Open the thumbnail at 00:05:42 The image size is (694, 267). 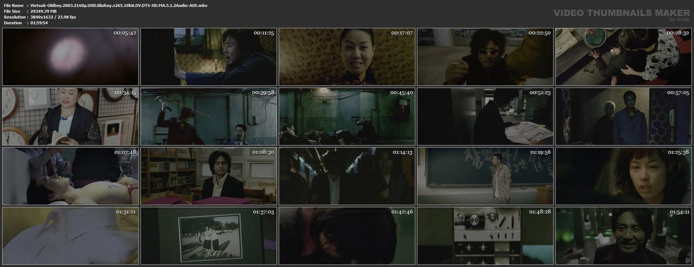click(70, 56)
